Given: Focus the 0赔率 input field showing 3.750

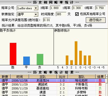Looking at the screenshot, I should pos(100,8).
